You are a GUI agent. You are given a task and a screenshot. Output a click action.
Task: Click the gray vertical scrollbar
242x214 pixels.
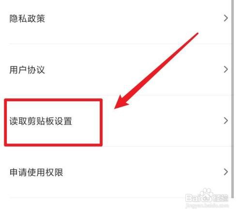click(x=232, y=98)
